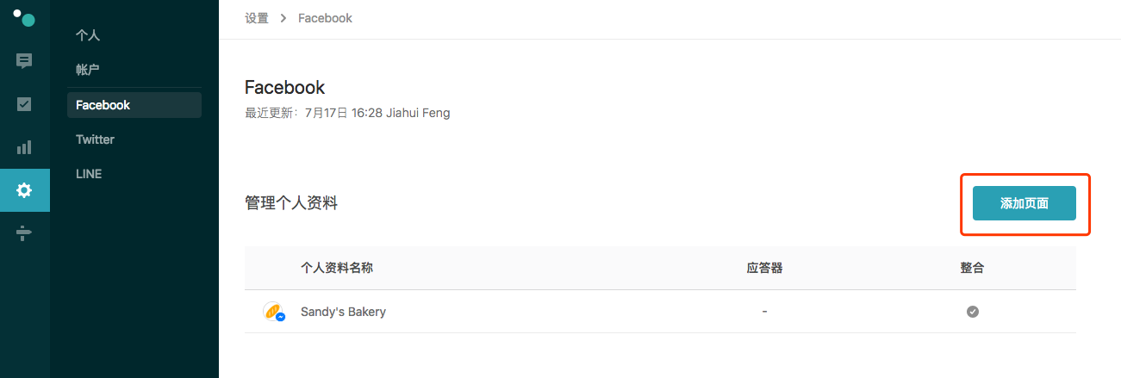Open the 个人 settings section

[x=88, y=35]
